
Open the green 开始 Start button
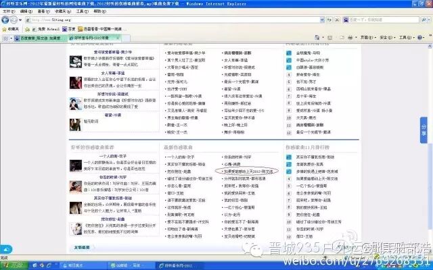coord(14,265)
